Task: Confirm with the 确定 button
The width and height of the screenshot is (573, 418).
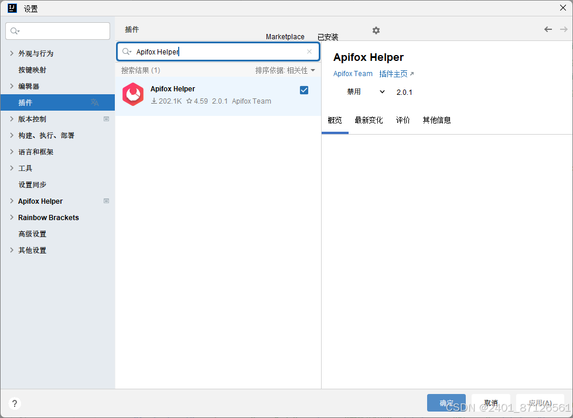Action: [x=446, y=403]
